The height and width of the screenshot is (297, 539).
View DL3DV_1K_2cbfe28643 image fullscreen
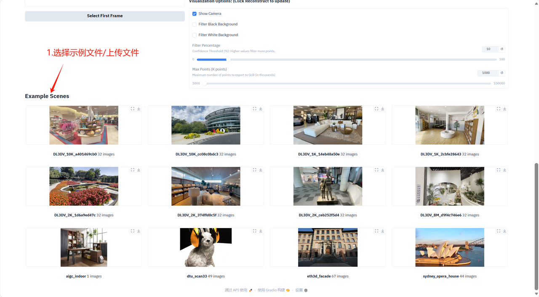[499, 109]
